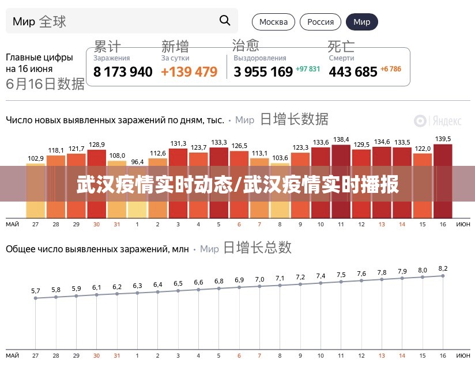
Task: Click the bar labeled 123,7 for June 4
Action: click(x=198, y=185)
